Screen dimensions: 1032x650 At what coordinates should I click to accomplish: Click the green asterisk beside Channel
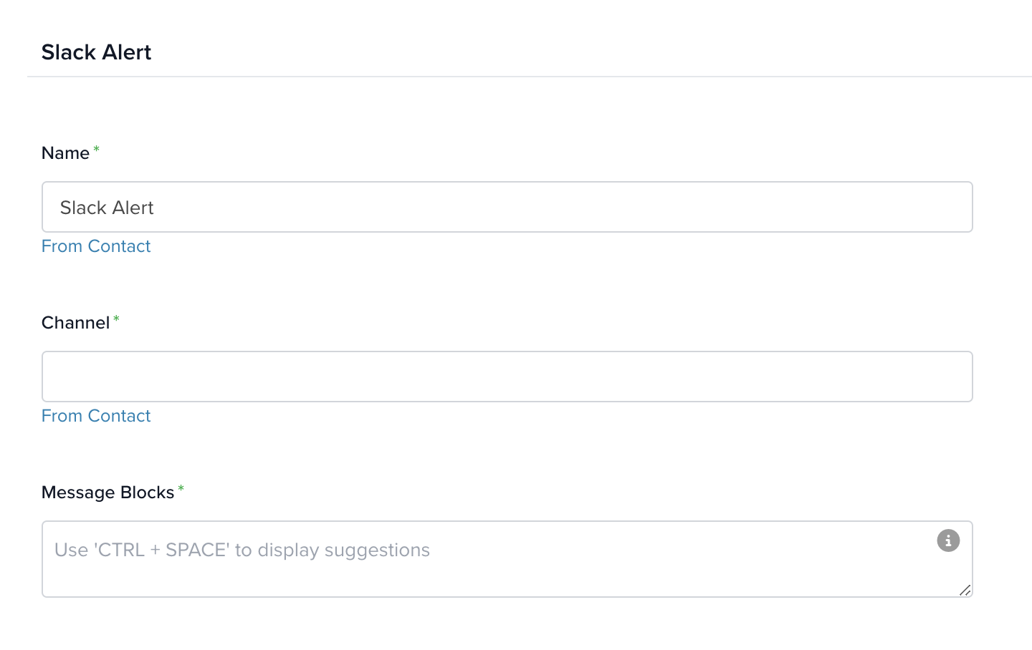116,319
